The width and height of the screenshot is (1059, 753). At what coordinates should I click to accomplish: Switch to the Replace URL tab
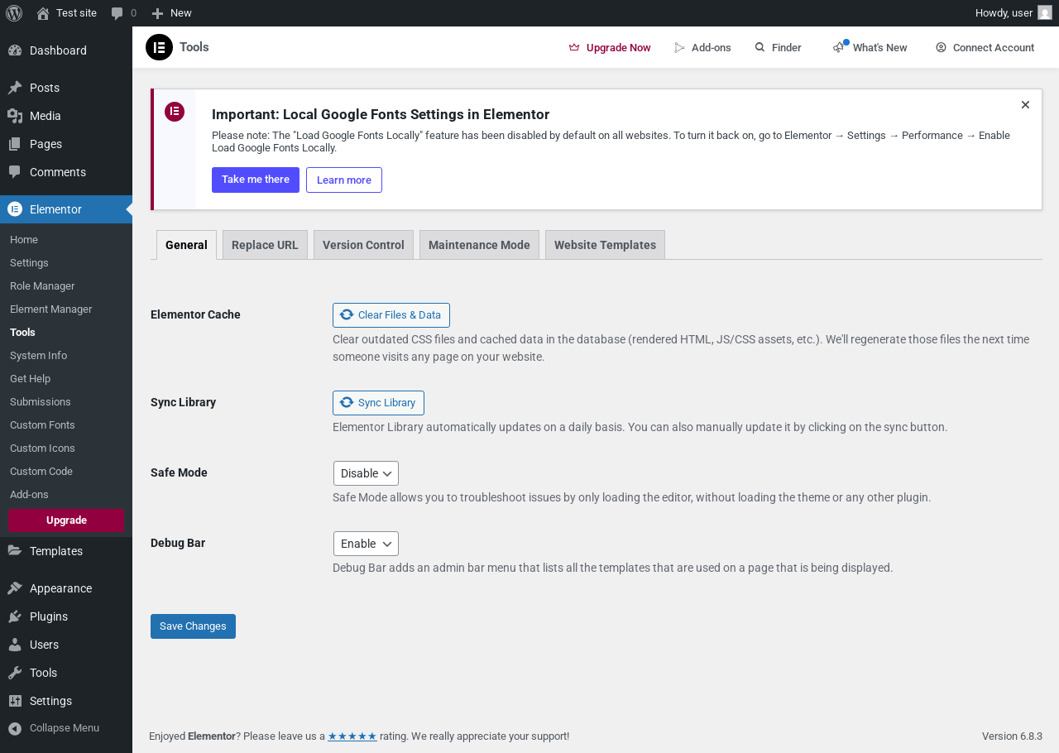pos(265,245)
